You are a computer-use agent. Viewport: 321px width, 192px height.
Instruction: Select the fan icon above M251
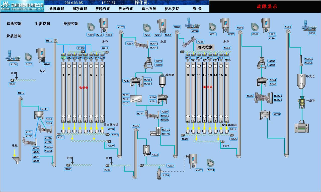click(212, 27)
